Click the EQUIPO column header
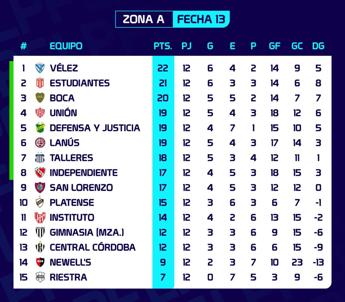This screenshot has height=302, width=345. pyautogui.click(x=66, y=46)
